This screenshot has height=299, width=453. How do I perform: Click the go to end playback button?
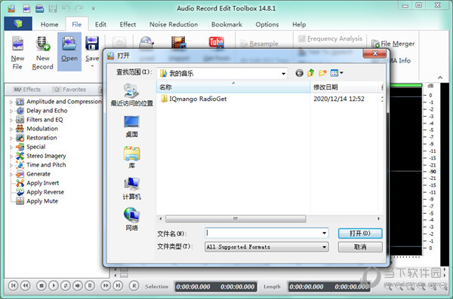[118, 285]
